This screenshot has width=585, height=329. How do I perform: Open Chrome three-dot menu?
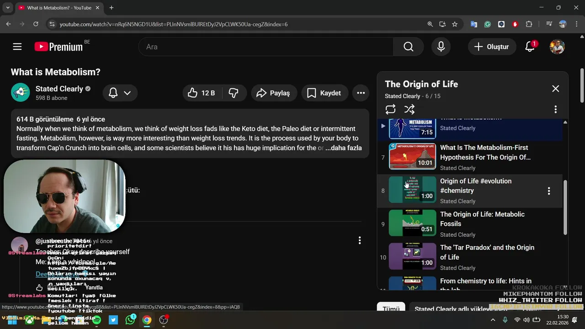coord(576,24)
